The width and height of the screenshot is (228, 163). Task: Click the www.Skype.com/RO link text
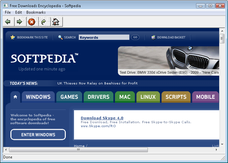pos(98,126)
